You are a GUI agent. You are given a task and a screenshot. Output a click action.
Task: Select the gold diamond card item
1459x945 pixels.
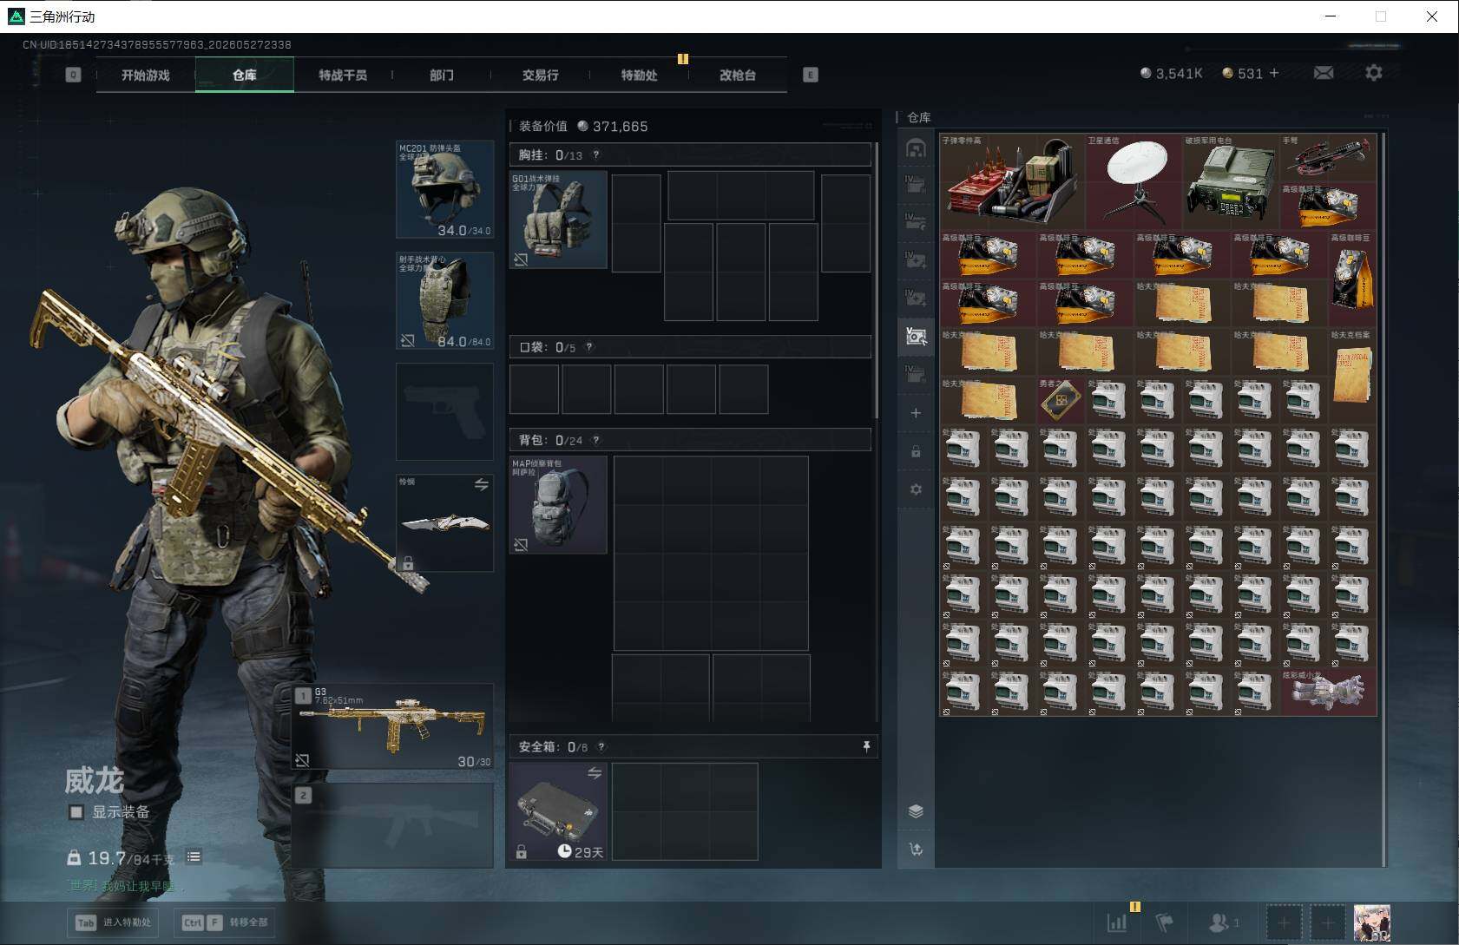pyautogui.click(x=1061, y=400)
